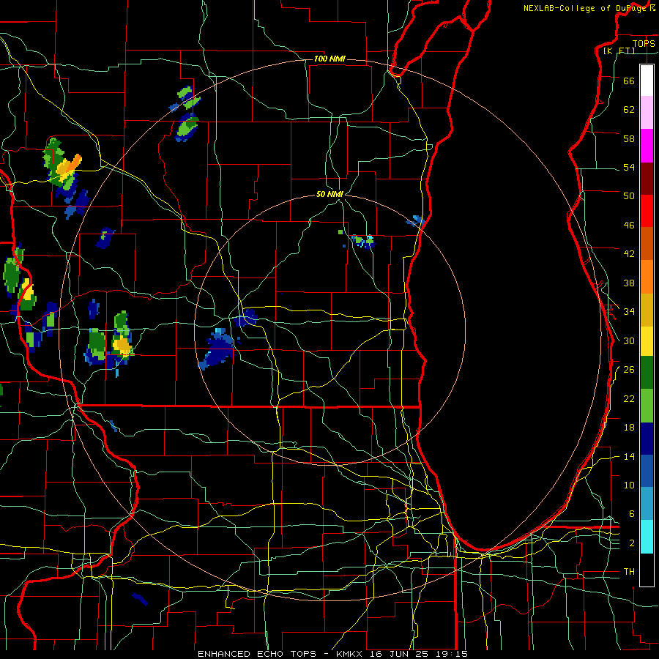
Task: Click the yellow legend swatch
Action: click(x=647, y=340)
